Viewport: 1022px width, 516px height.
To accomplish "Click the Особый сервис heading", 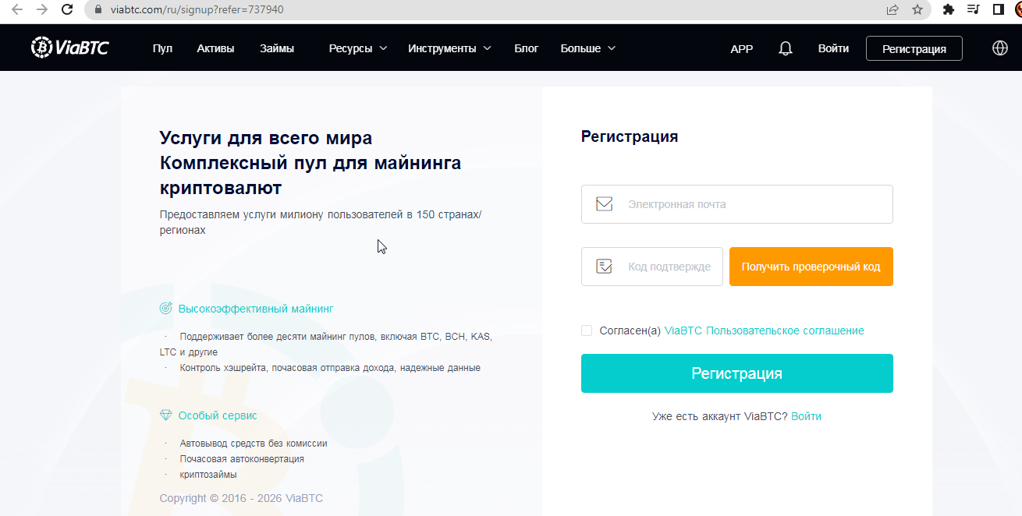I will pyautogui.click(x=218, y=415).
